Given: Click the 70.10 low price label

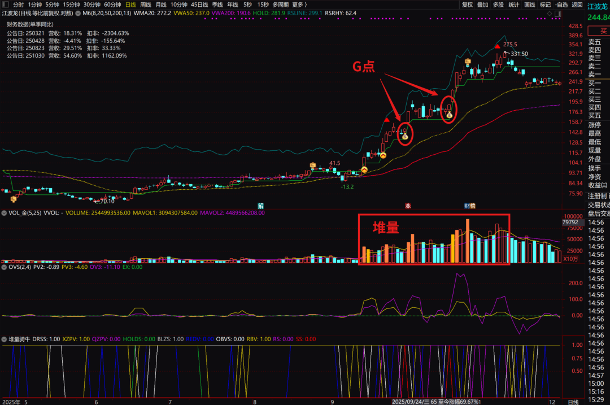Looking at the screenshot, I should pos(107,201).
